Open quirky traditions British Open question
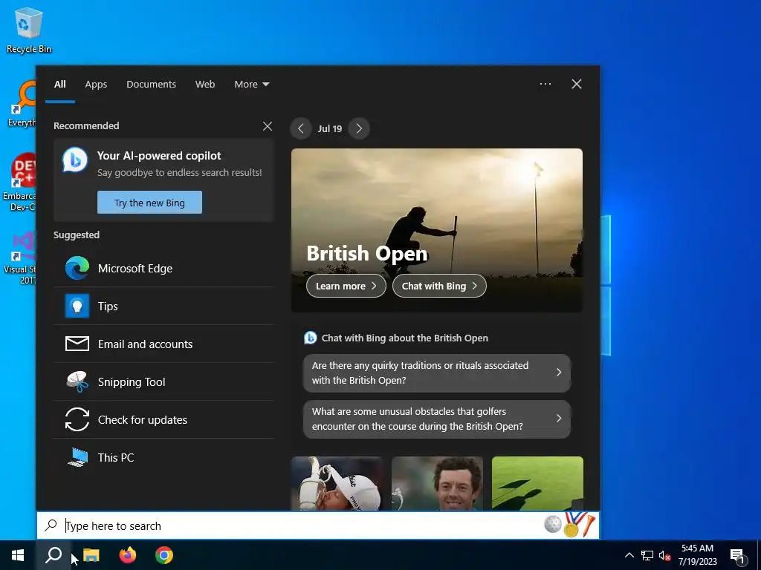This screenshot has width=761, height=570. pyautogui.click(x=437, y=373)
